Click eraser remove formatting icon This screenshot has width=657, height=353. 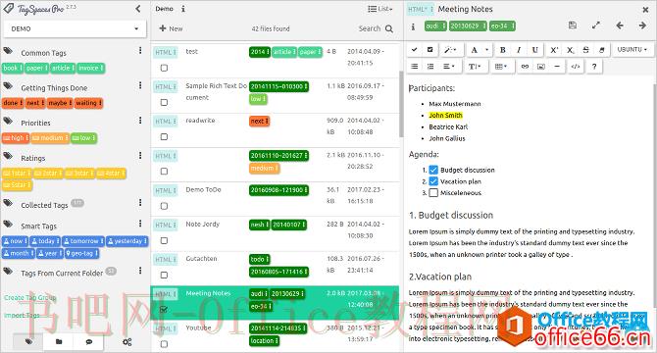pos(602,50)
